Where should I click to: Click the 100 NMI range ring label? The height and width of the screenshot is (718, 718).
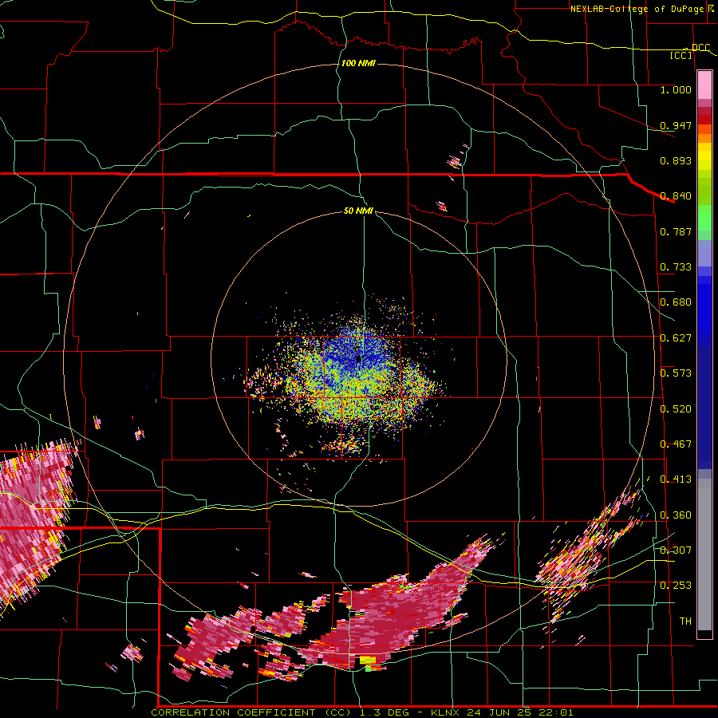click(358, 63)
